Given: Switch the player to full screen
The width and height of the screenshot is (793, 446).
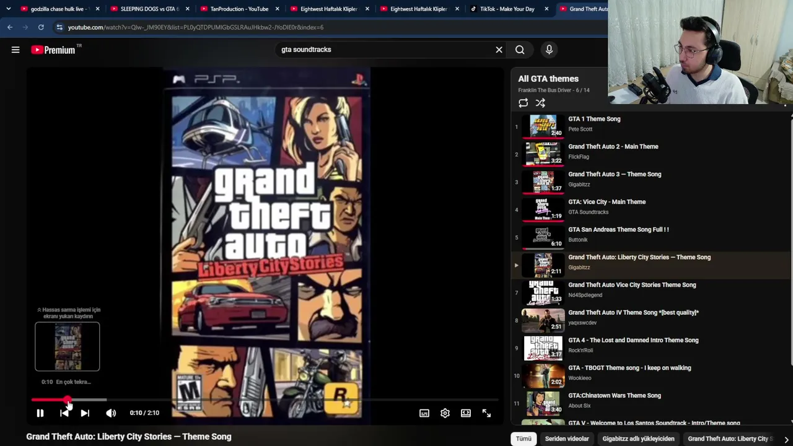Looking at the screenshot, I should [x=486, y=413].
